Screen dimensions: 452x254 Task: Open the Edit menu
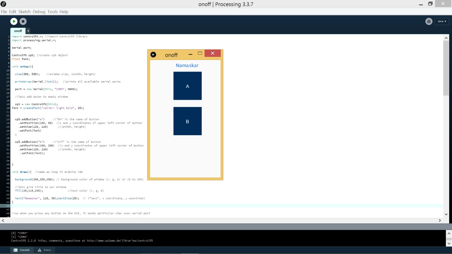click(13, 12)
